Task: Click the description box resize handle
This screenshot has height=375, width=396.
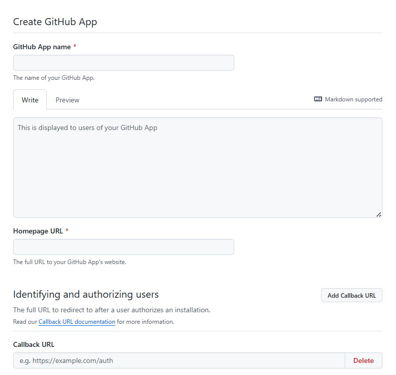Action: (x=378, y=214)
